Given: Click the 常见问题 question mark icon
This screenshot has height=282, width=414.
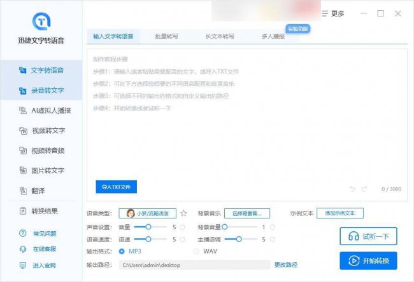Looking at the screenshot, I should pyautogui.click(x=23, y=233).
